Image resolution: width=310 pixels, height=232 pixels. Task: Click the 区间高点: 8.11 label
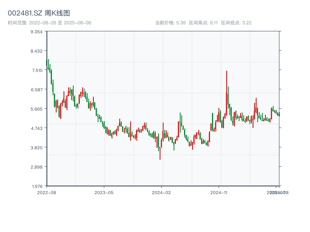(203, 23)
